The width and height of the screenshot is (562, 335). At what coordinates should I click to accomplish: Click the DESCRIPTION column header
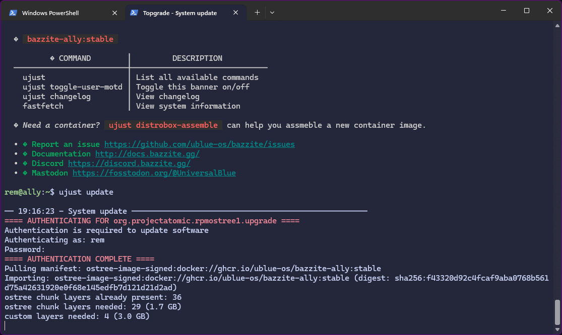pyautogui.click(x=197, y=58)
